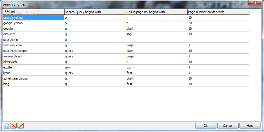Viewport: 264px width, 132px height.
Task: Sort by the If found column header
Action: (34, 12)
